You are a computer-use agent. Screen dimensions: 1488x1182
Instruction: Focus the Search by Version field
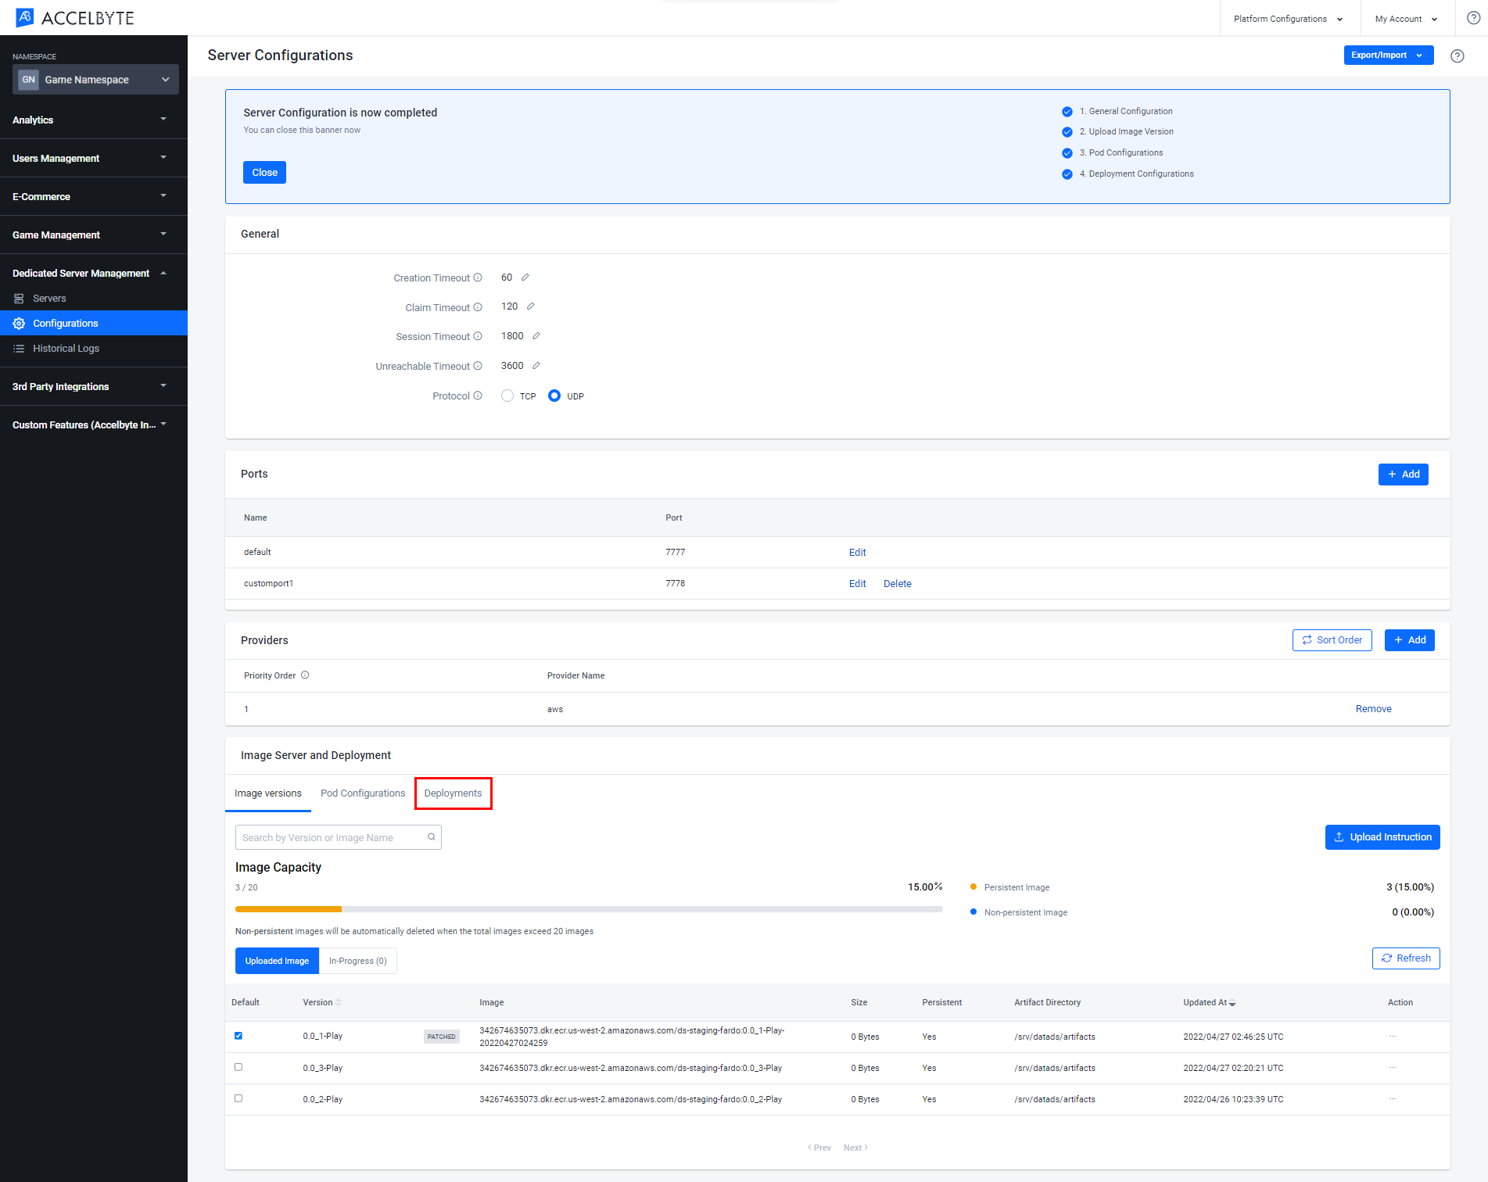tap(339, 837)
